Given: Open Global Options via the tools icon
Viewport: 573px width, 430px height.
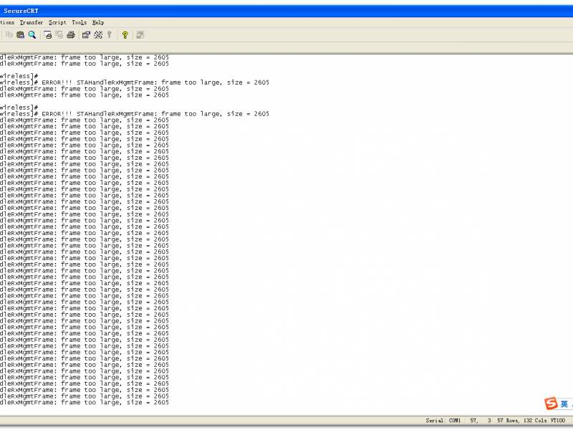Looking at the screenshot, I should pos(98,34).
